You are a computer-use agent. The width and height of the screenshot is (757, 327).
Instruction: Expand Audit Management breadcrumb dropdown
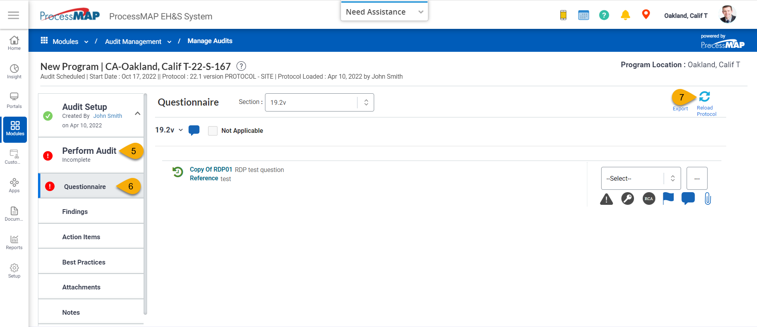point(169,42)
